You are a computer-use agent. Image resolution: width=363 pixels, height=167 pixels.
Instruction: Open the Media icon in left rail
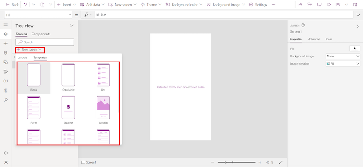tap(6, 62)
